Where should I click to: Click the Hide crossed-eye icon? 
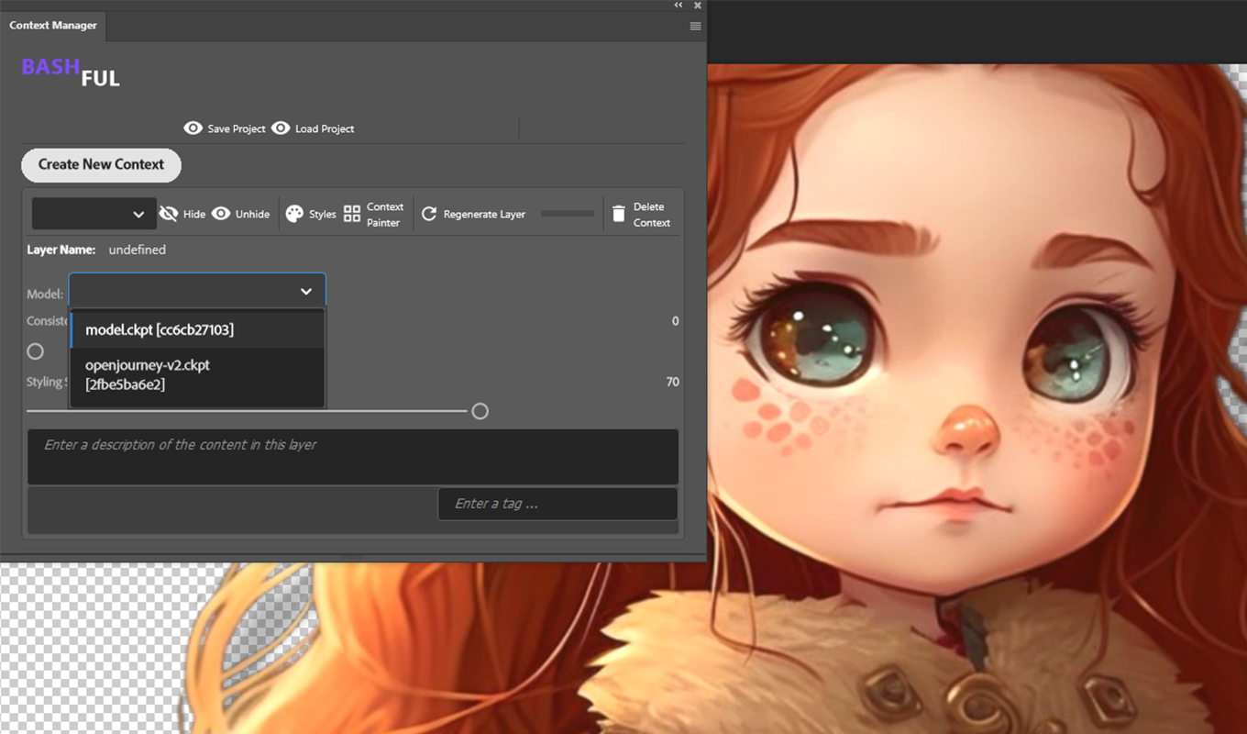(x=168, y=214)
